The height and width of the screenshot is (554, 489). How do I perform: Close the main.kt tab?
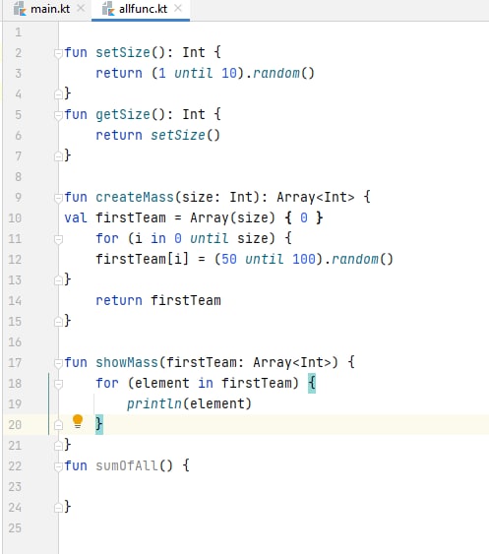coord(81,8)
